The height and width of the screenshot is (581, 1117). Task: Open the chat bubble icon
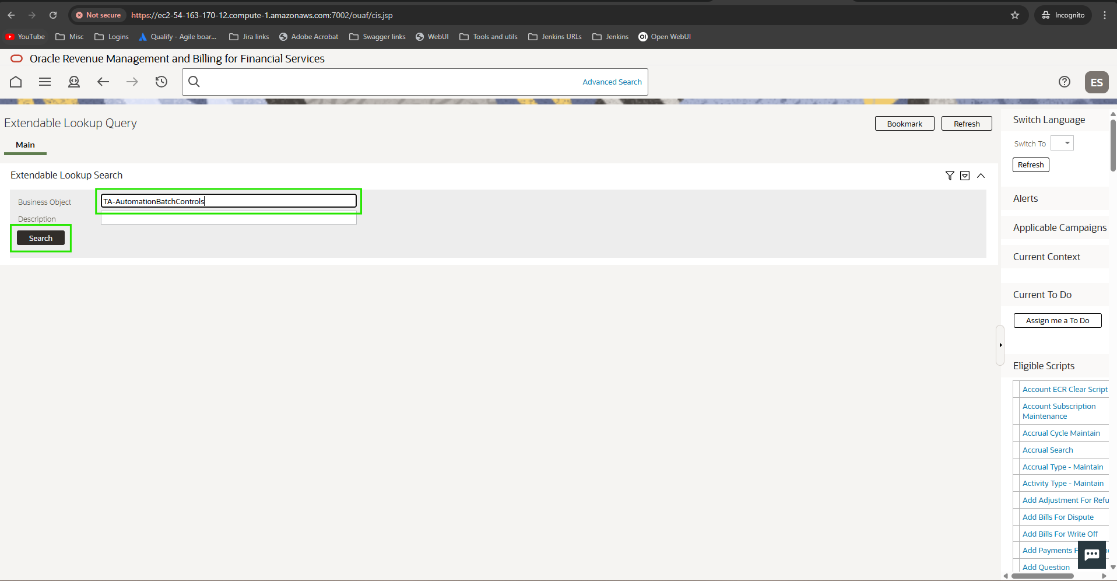point(1091,554)
